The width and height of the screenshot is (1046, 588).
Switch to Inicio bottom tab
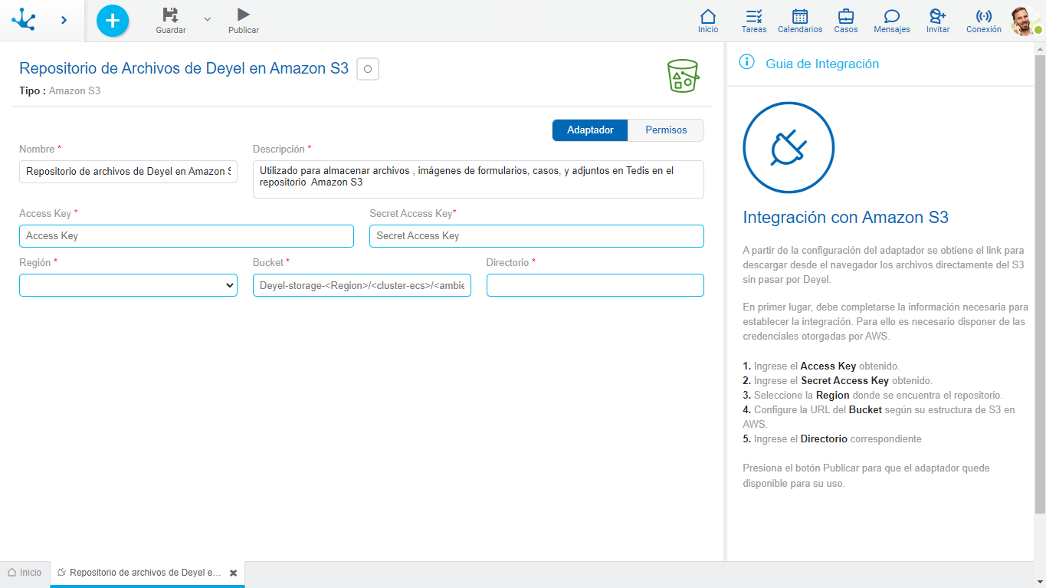pos(25,573)
